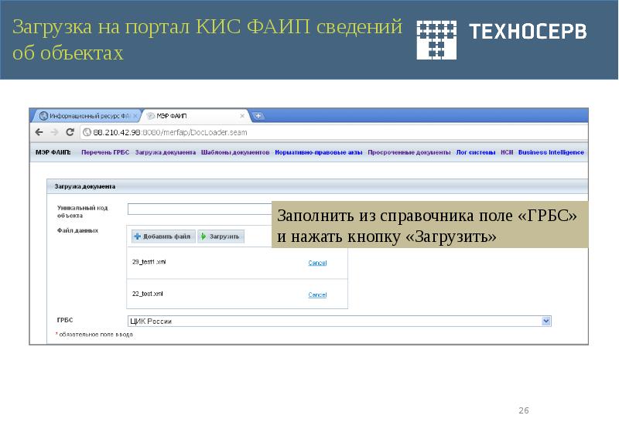Screen dimensions: 619x439
Task: Click the browser forward arrow
Action: tap(54, 132)
